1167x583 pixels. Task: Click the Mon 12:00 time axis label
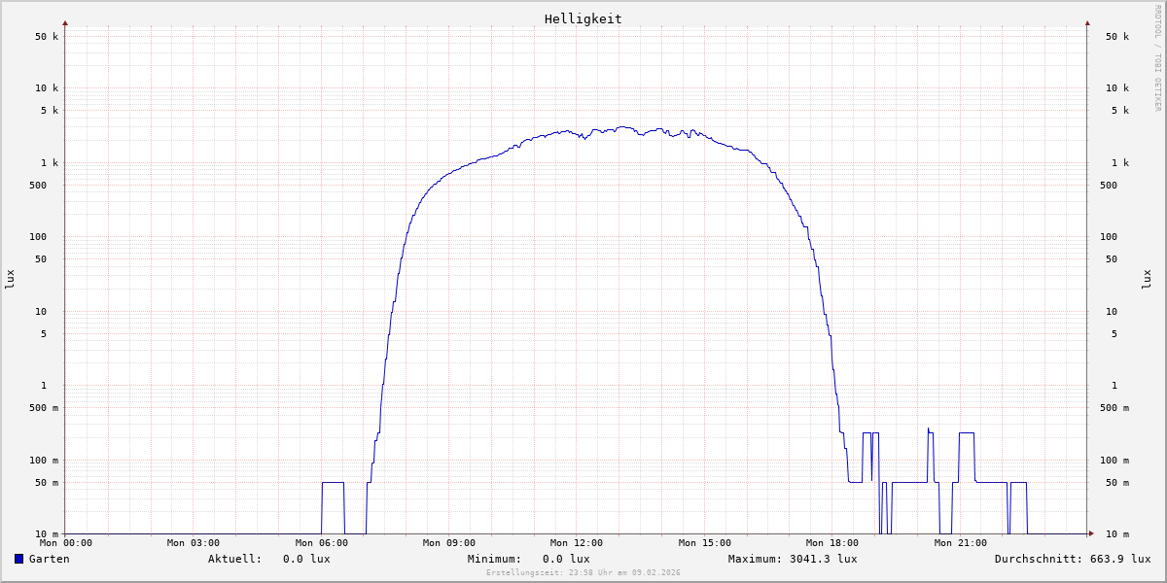tap(576, 543)
